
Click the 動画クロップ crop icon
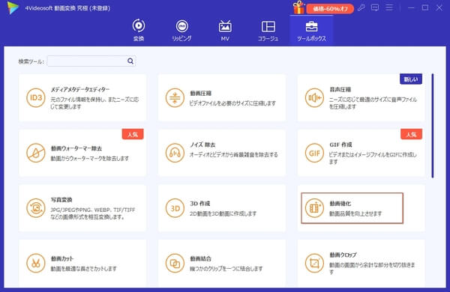point(314,263)
